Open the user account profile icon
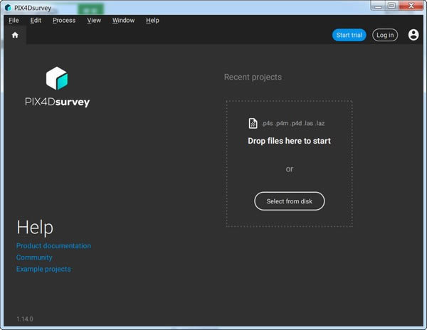The width and height of the screenshot is (427, 330). pos(413,35)
